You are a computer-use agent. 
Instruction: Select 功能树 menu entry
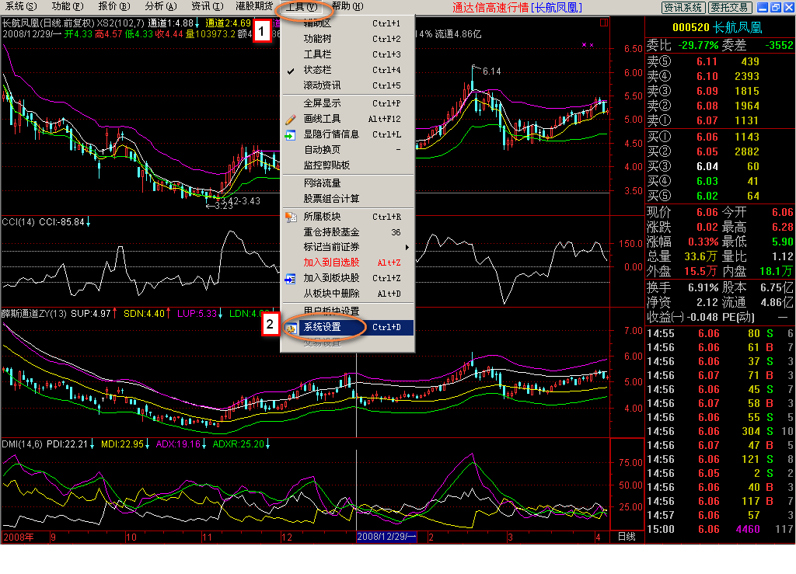[347, 39]
